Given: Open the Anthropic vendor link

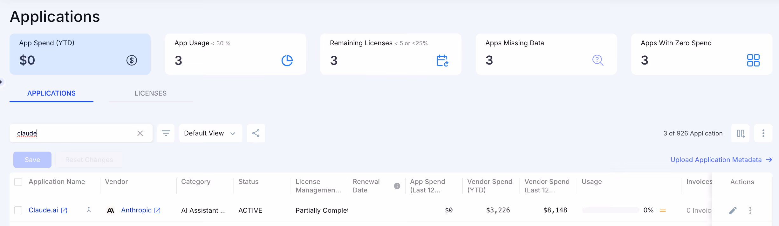Looking at the screenshot, I should click(136, 210).
